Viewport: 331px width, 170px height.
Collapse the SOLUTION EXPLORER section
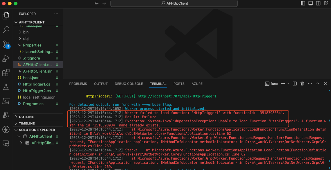[38, 130]
